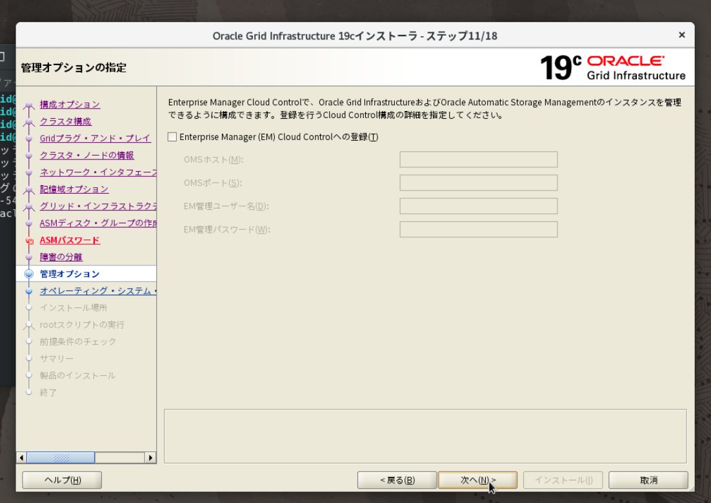Click the OMSポート input field
711x503 pixels.
[478, 183]
